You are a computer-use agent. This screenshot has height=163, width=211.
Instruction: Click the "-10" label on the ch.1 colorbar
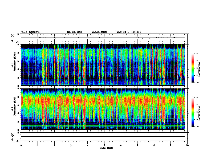tap(197, 83)
